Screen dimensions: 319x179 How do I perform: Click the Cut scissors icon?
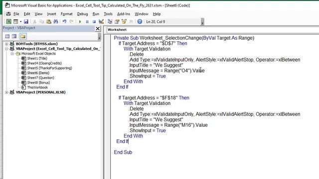click(34, 21)
